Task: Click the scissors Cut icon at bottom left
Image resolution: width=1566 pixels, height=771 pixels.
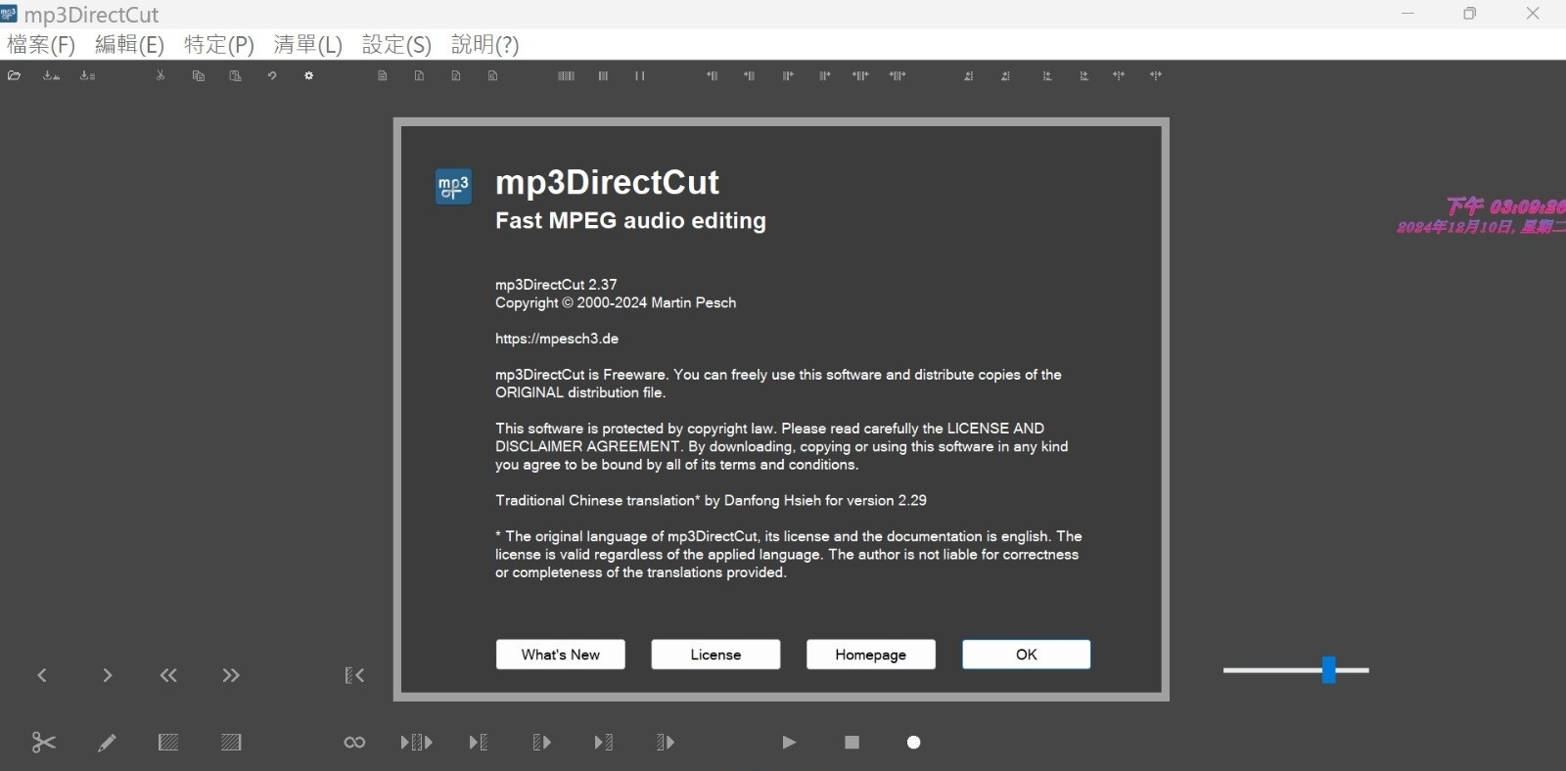Action: pos(43,743)
